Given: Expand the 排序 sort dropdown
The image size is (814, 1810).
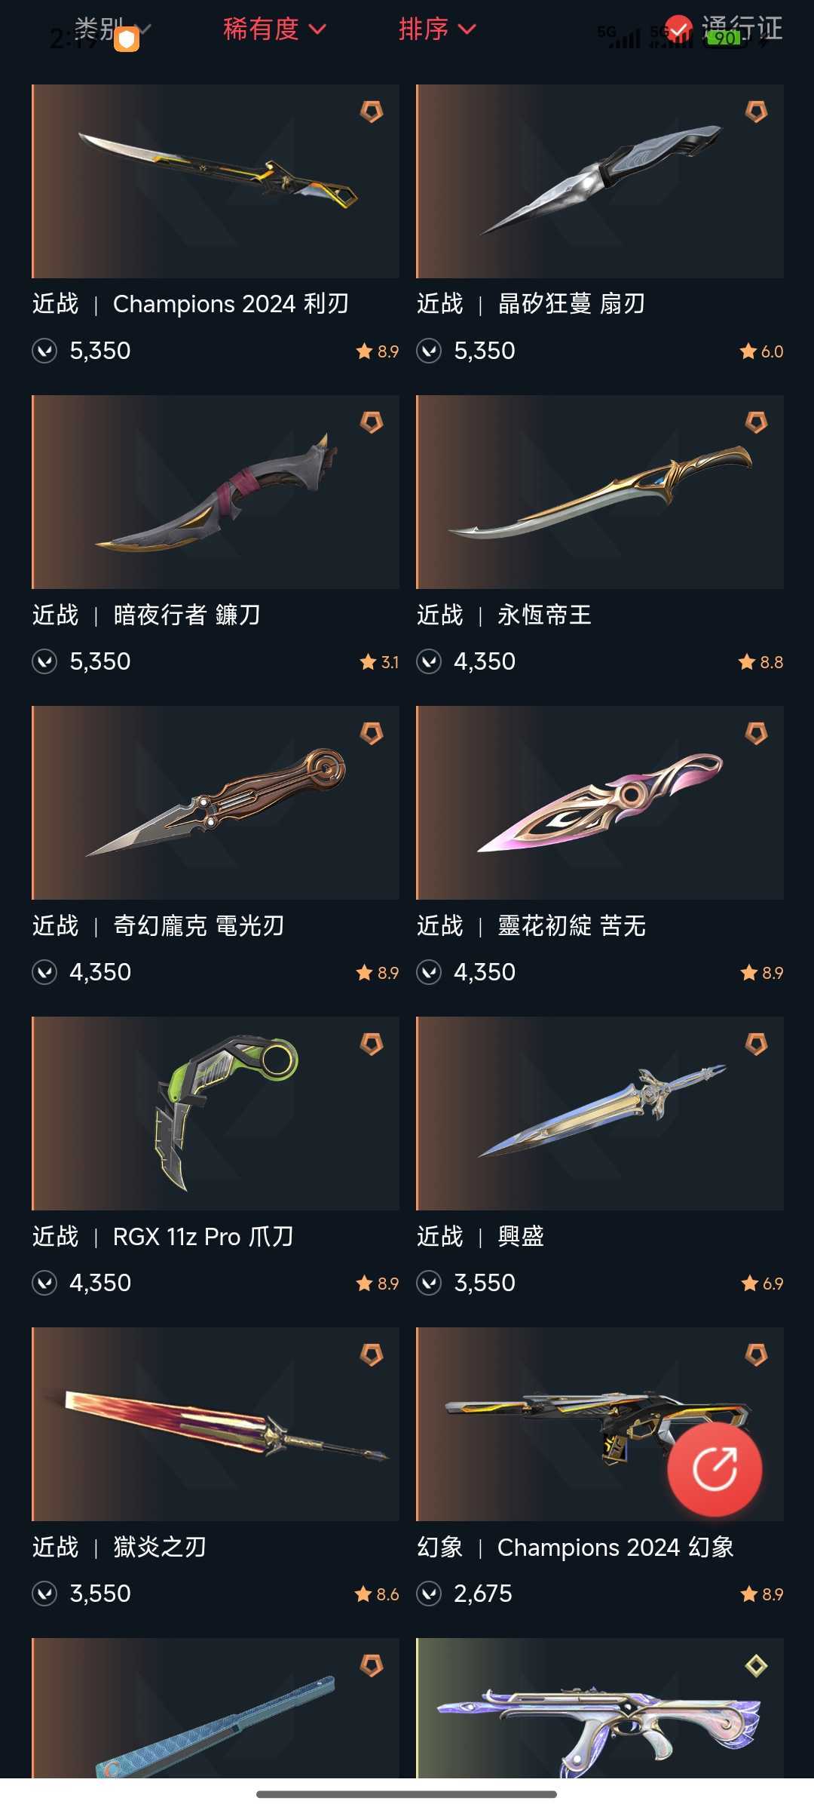Looking at the screenshot, I should tap(437, 29).
